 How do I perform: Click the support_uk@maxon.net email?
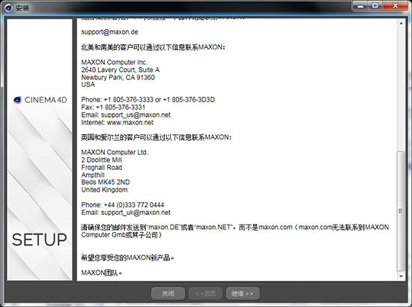point(136,213)
